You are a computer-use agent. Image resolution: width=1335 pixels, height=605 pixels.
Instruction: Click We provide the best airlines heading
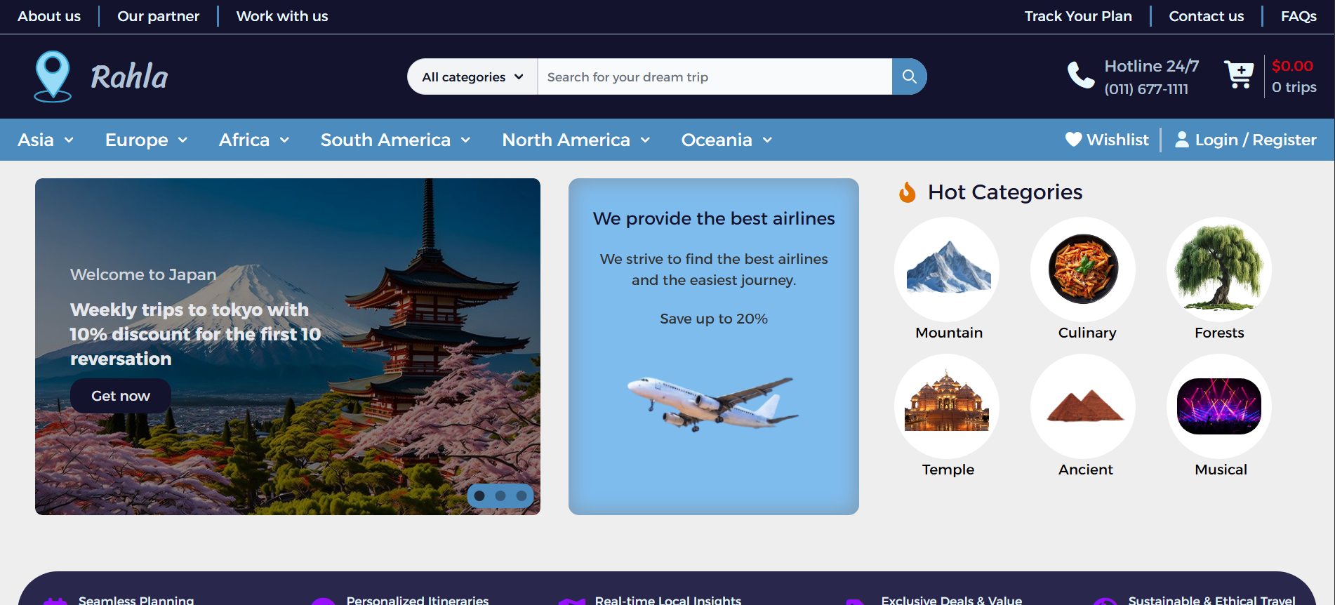(714, 218)
